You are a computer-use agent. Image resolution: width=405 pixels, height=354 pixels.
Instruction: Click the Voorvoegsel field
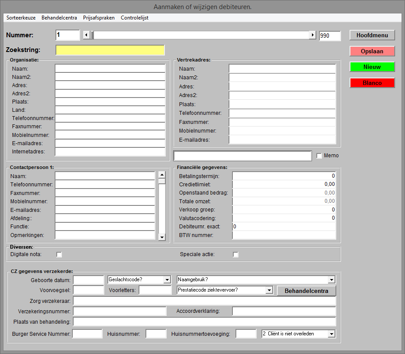[88, 290]
